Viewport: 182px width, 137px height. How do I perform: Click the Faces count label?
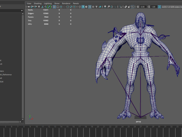click(x=31, y=17)
